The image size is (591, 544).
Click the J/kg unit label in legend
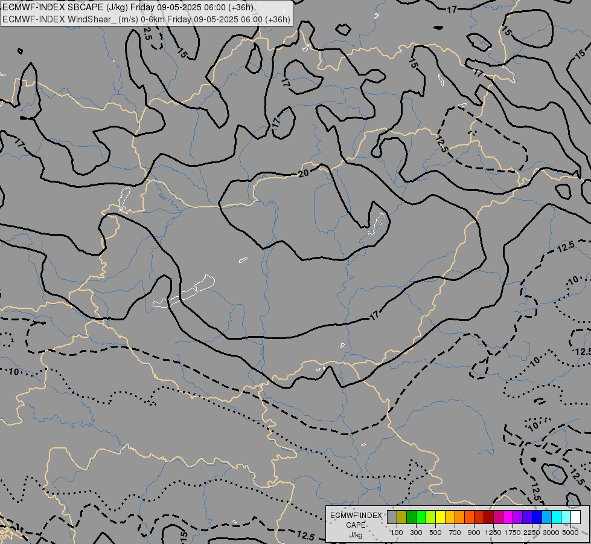coord(356,535)
